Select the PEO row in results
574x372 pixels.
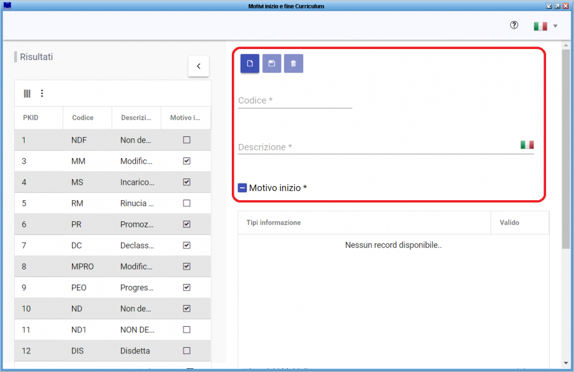point(113,288)
